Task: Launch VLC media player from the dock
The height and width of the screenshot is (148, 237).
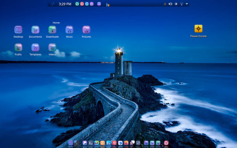Action: (103, 143)
